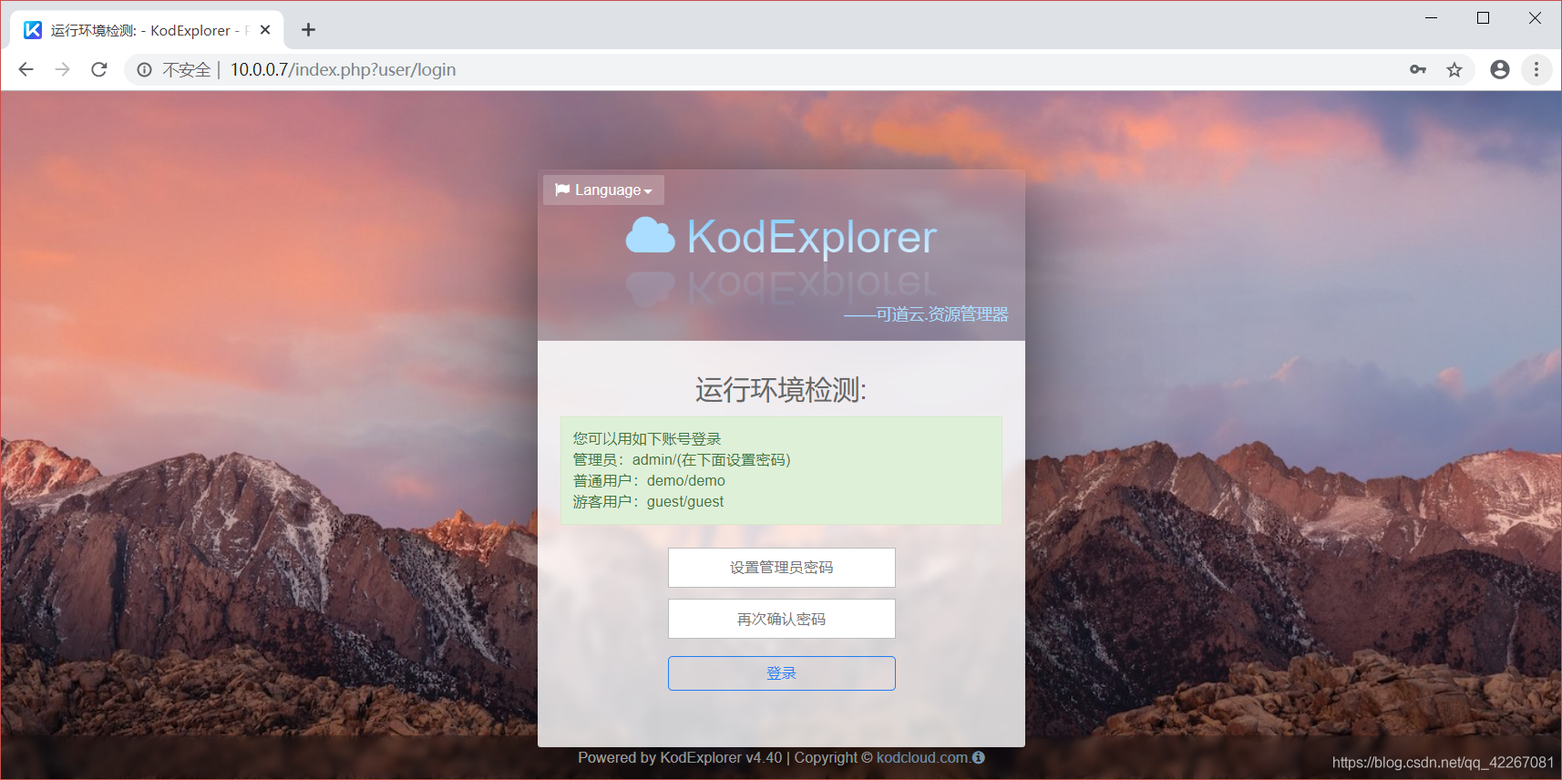Click the KodExplorer title text
Screen dimensions: 1562x780
[811, 237]
